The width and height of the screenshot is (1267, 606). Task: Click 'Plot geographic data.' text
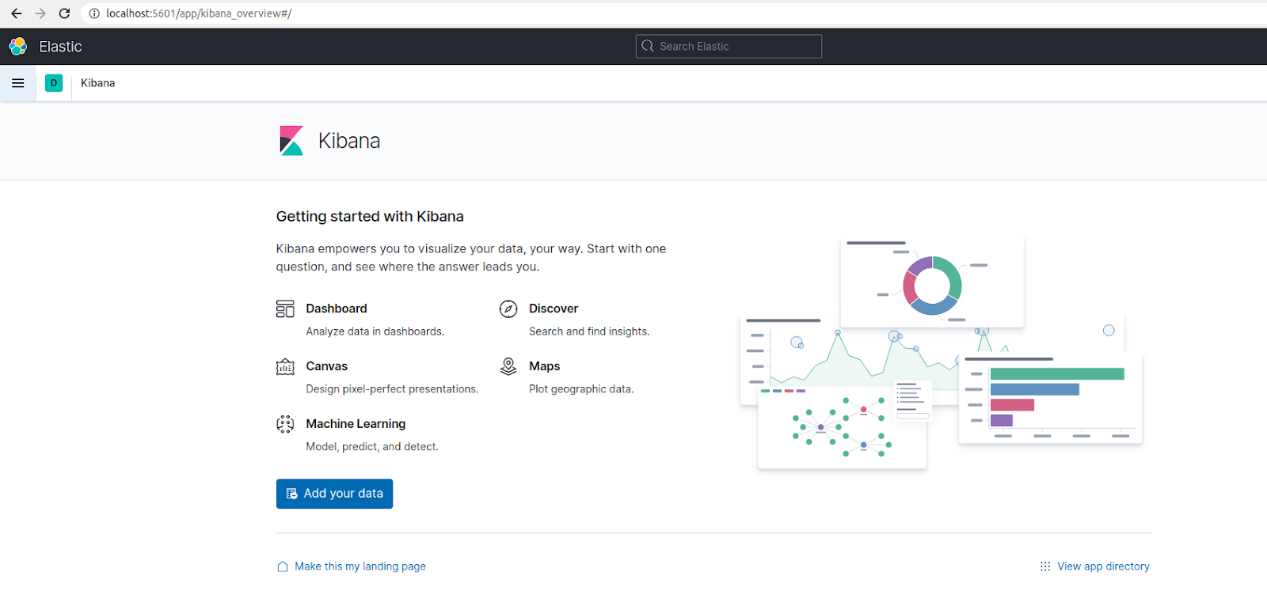pos(581,389)
